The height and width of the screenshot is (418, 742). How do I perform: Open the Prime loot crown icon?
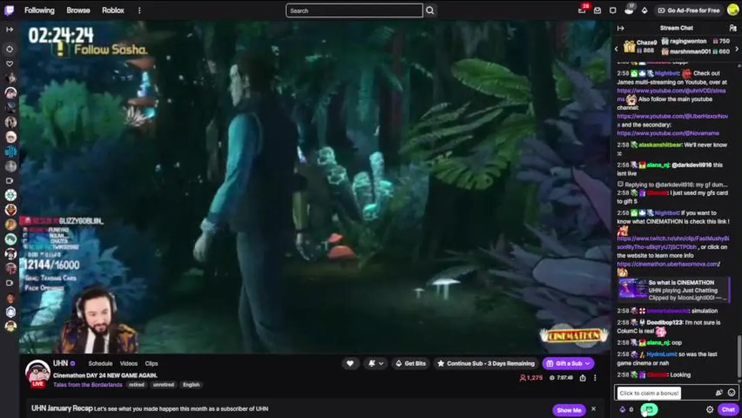pyautogui.click(x=629, y=10)
